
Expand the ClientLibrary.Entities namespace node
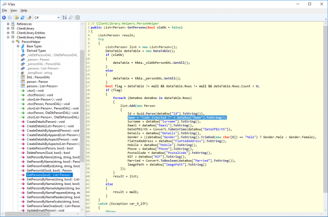tap(8, 33)
